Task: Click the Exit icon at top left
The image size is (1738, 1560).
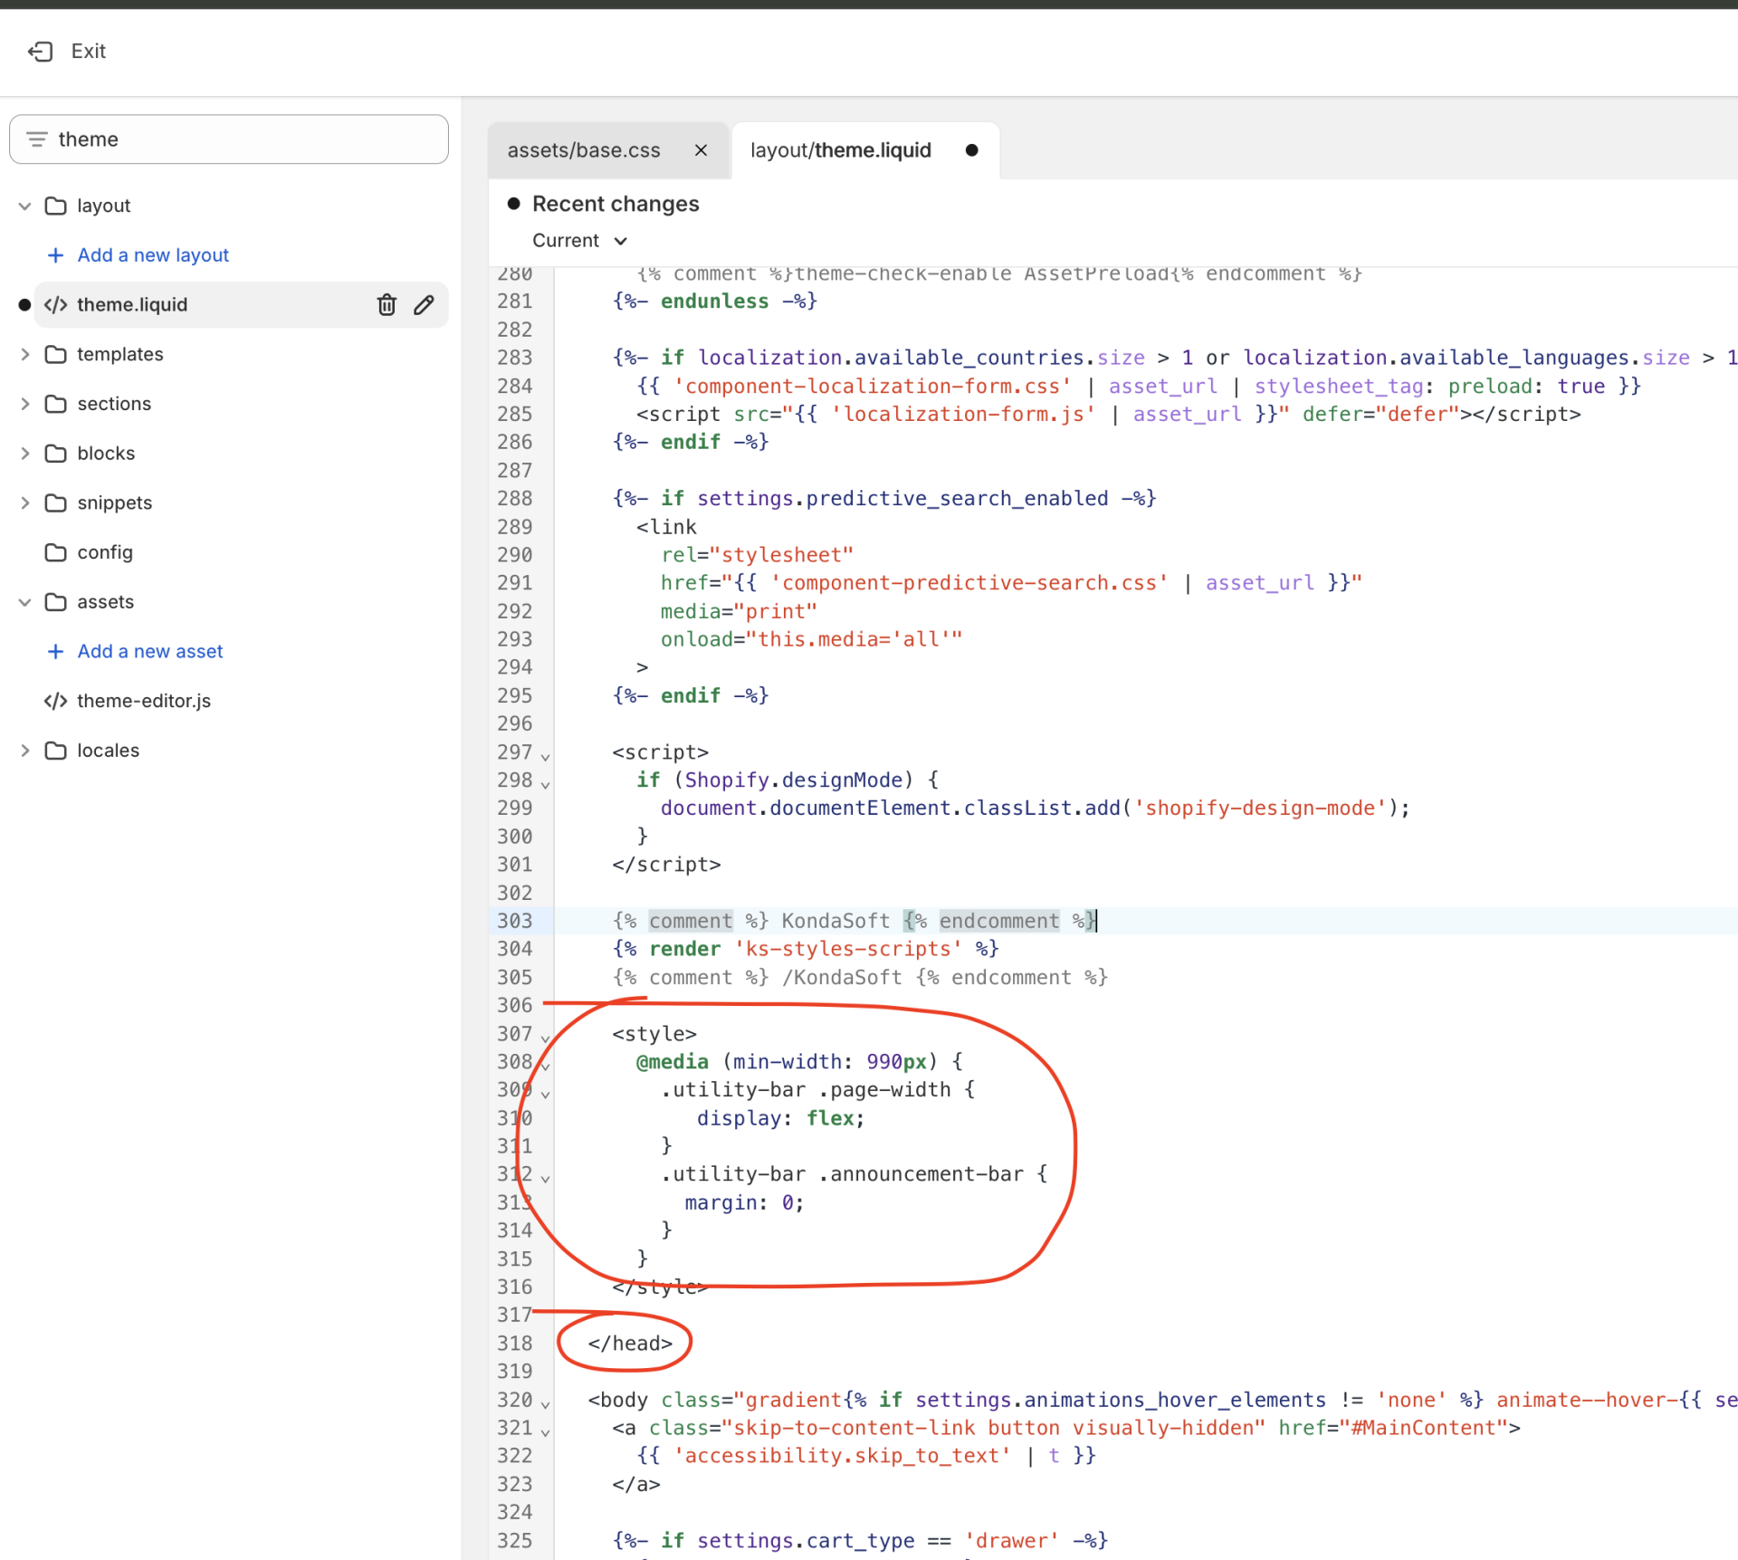Action: click(x=40, y=52)
